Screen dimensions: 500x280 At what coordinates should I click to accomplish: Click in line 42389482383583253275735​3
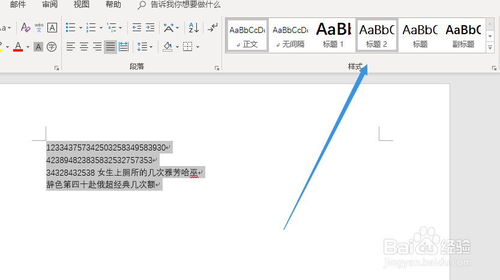(100, 160)
